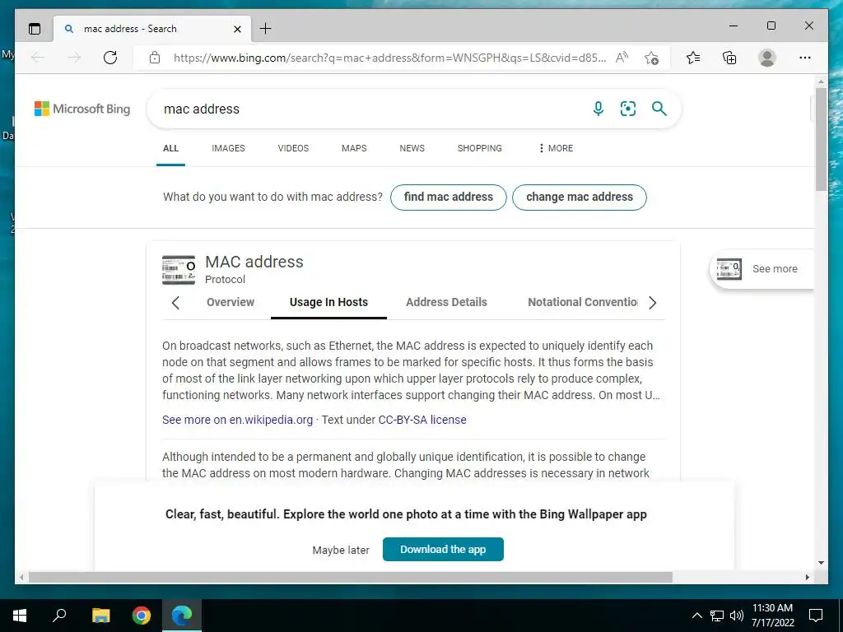
Task: Open the Overview tab
Action: point(231,302)
